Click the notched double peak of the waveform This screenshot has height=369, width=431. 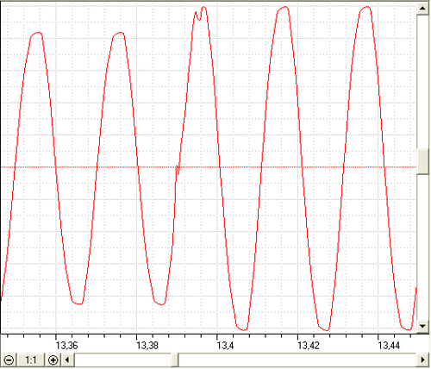click(200, 13)
